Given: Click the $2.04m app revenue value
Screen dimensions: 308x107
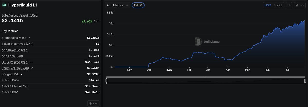Looking at the screenshot, I should pos(94,50).
